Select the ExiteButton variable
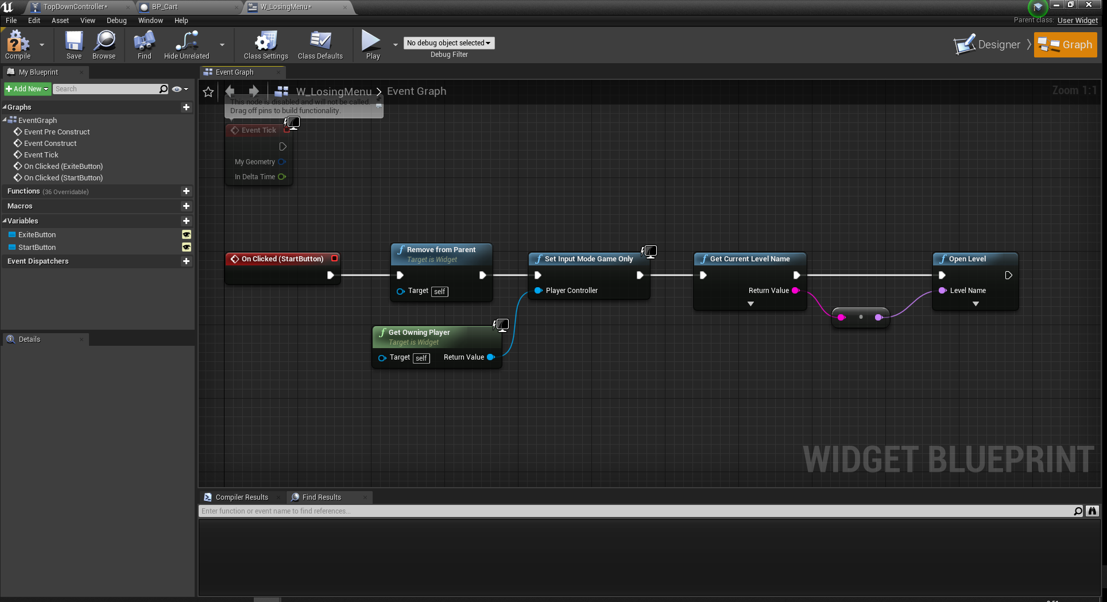The height and width of the screenshot is (602, 1107). [37, 235]
